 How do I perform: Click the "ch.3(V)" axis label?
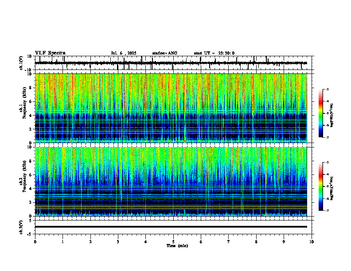click(21, 227)
